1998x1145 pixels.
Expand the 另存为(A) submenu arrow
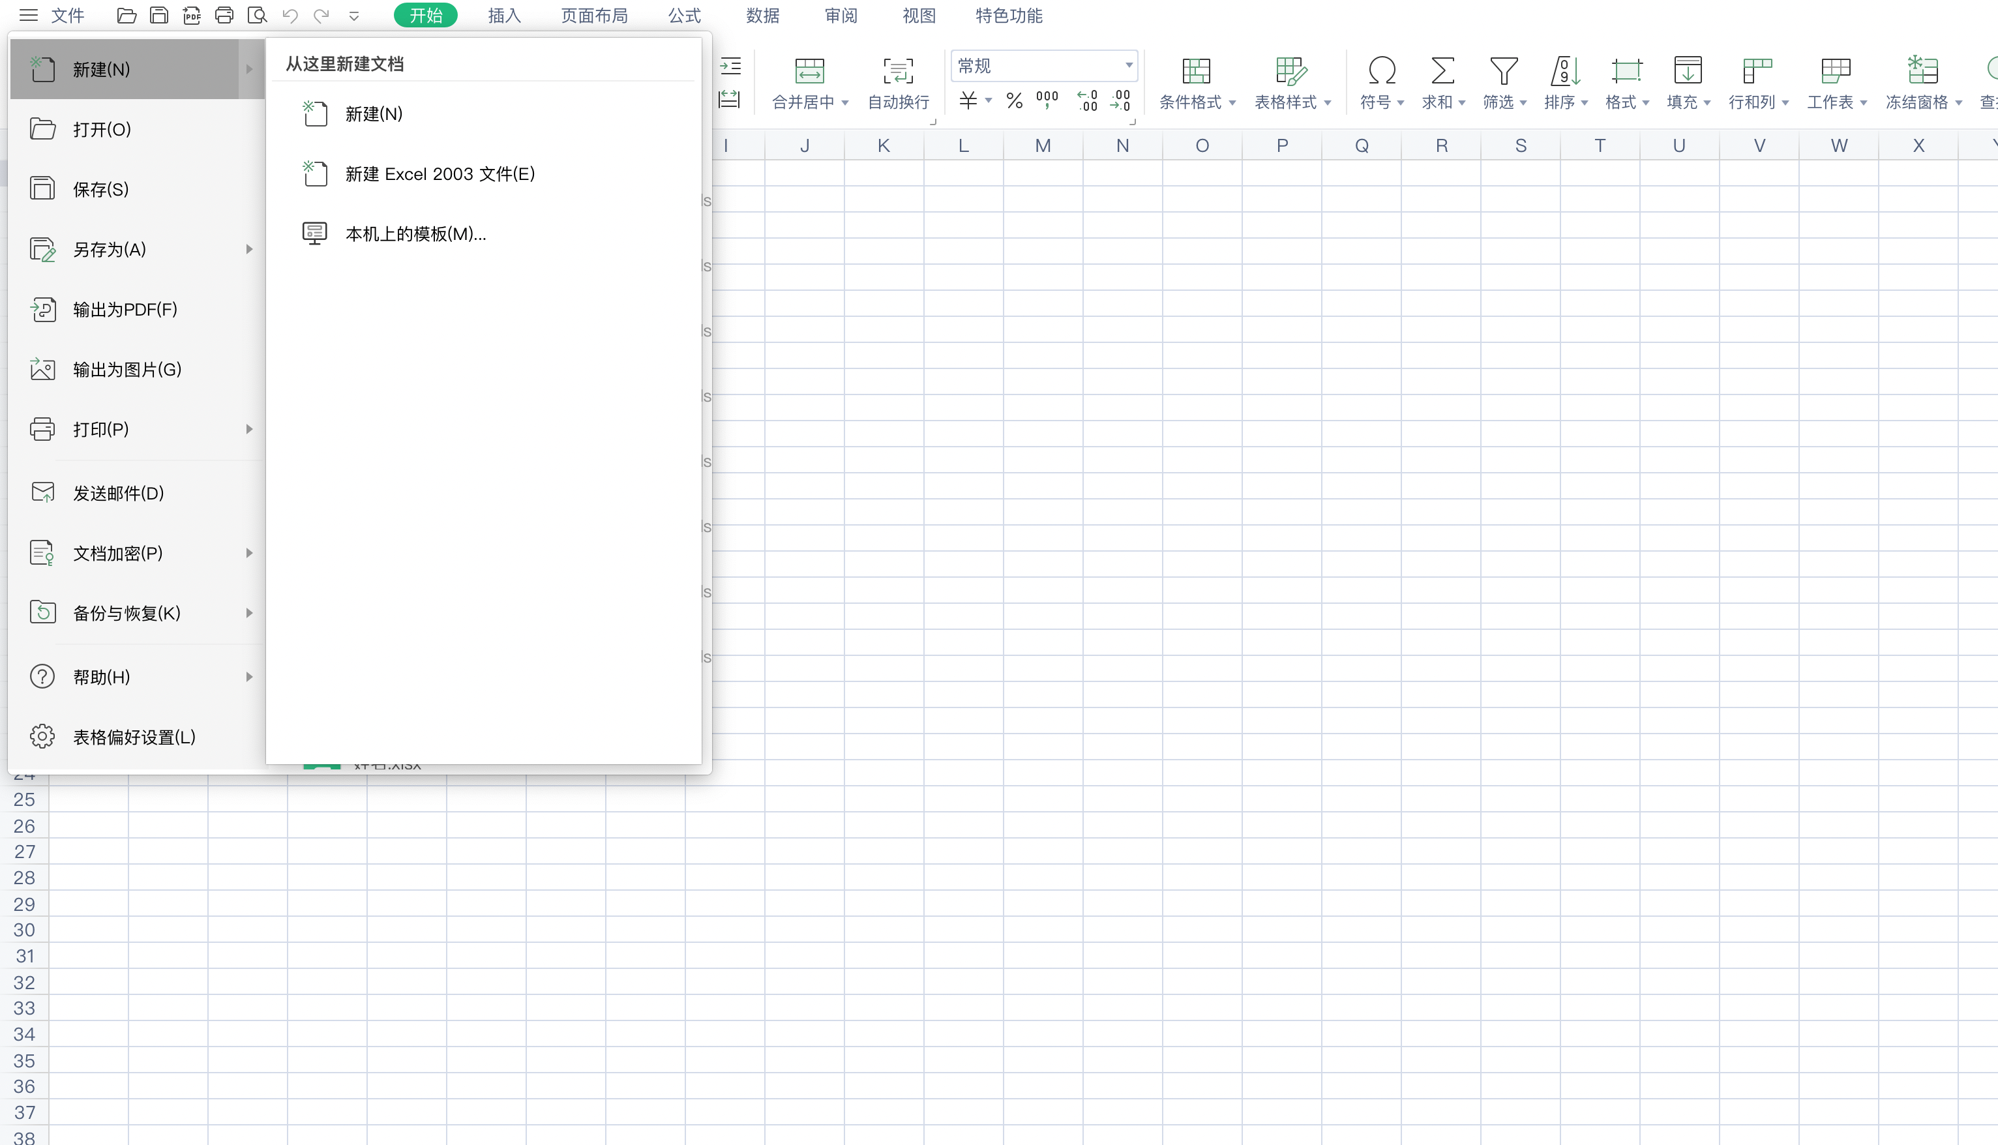point(249,249)
